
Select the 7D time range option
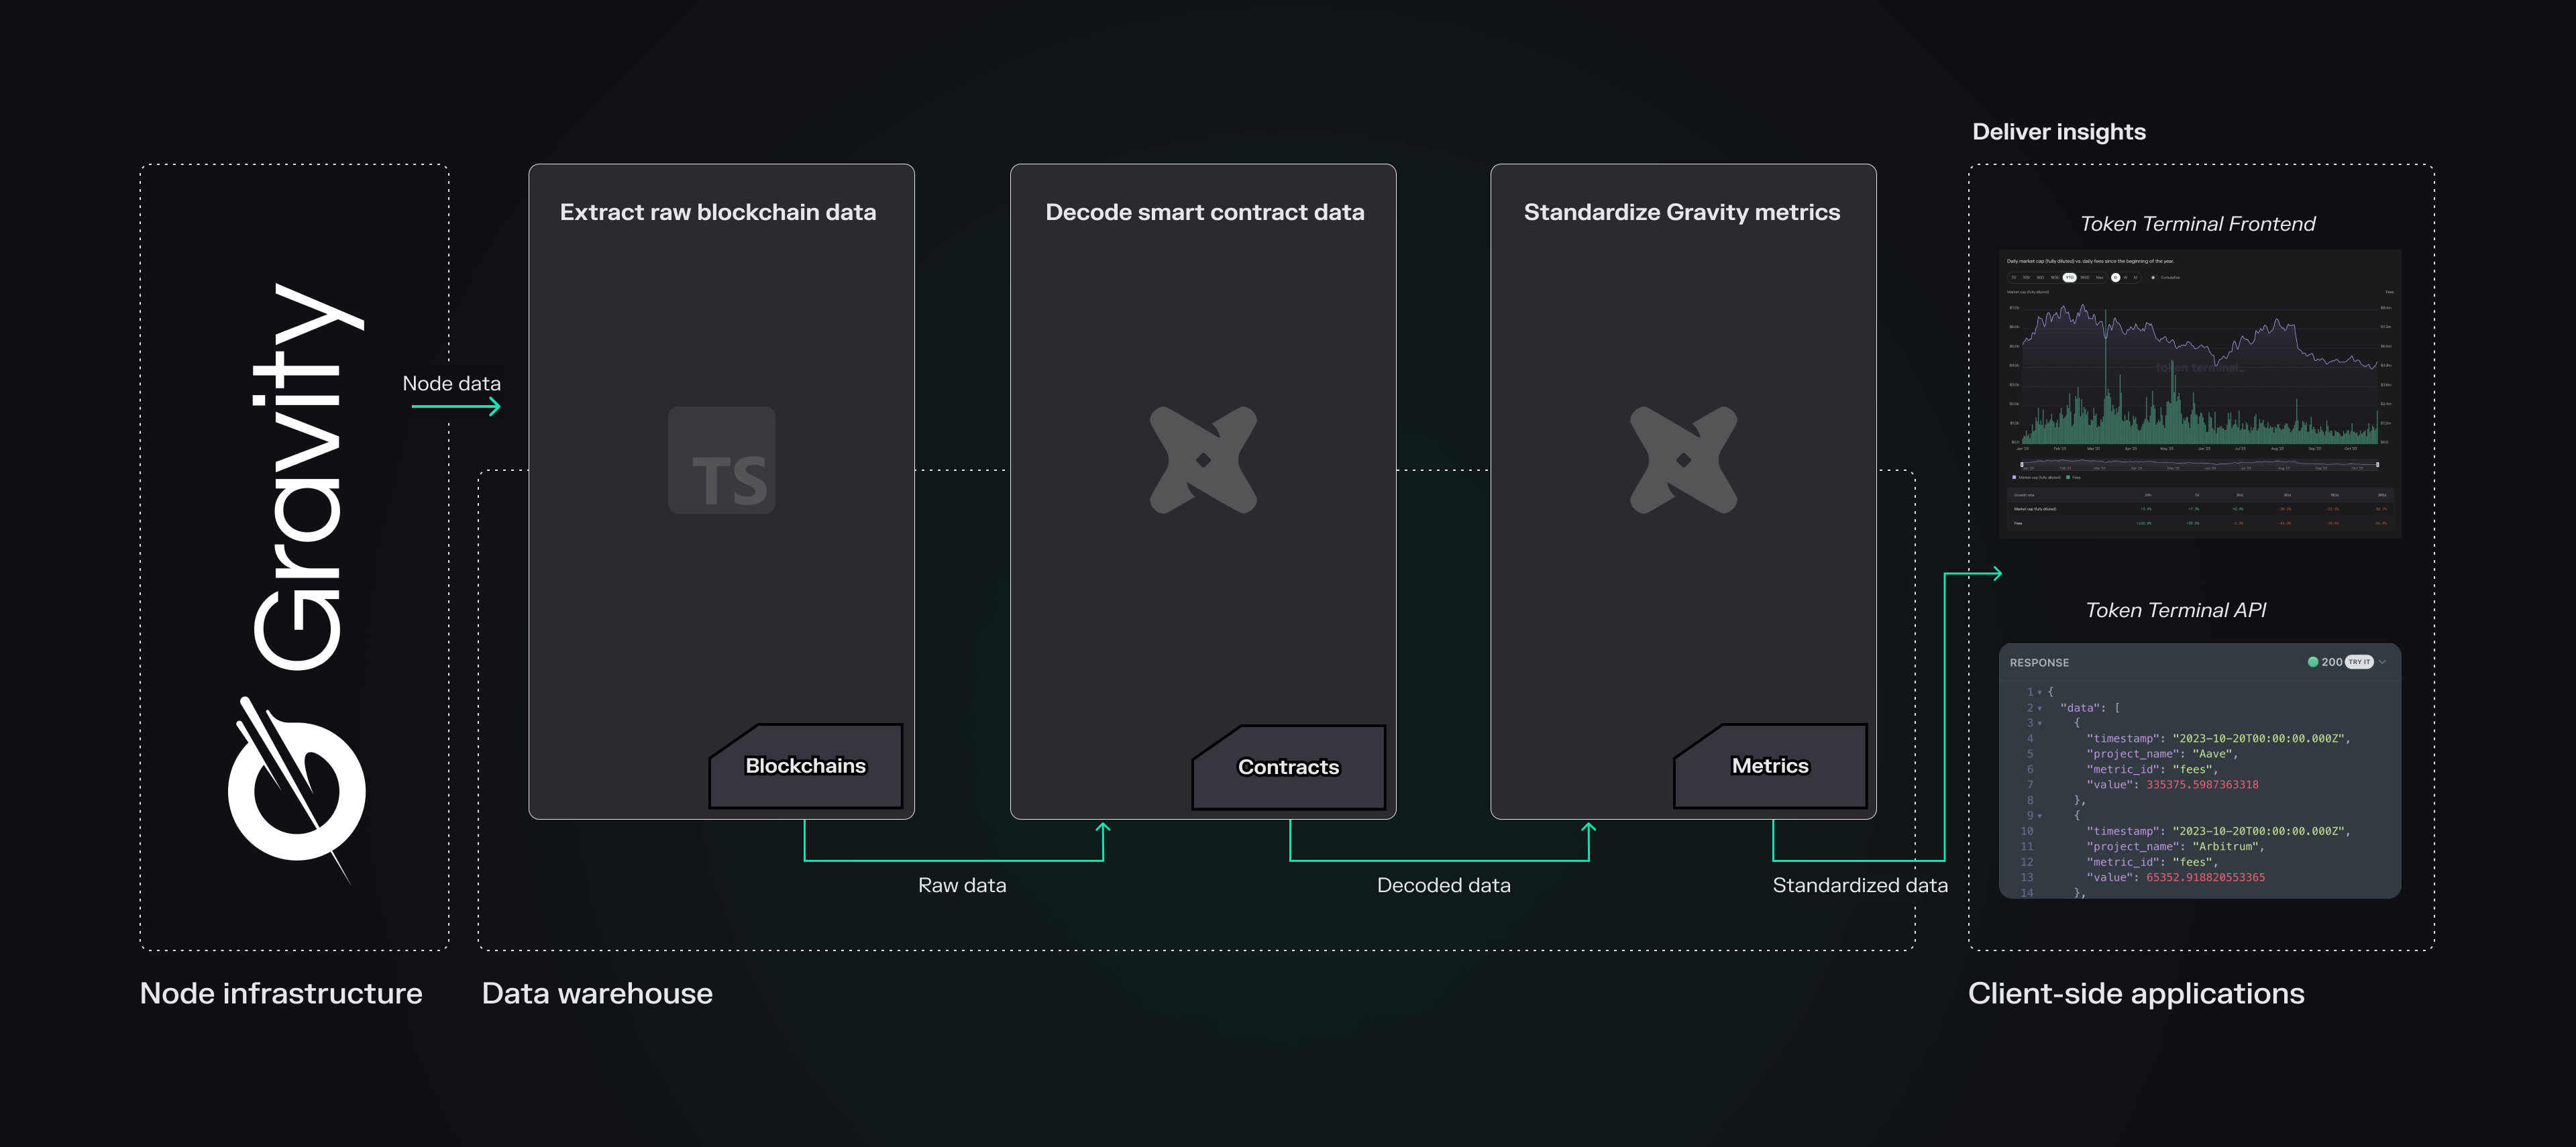point(2014,278)
